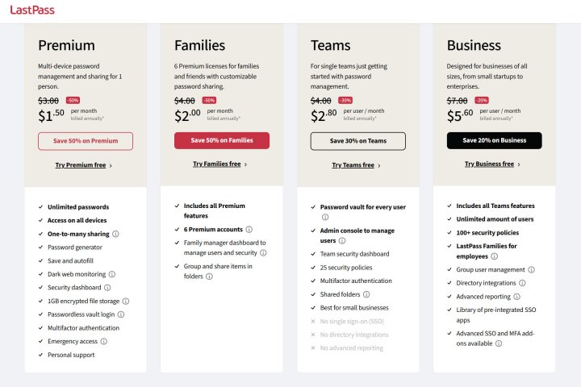Open the Try Premium free link
Viewport: 581px width, 387px height.
(x=84, y=164)
